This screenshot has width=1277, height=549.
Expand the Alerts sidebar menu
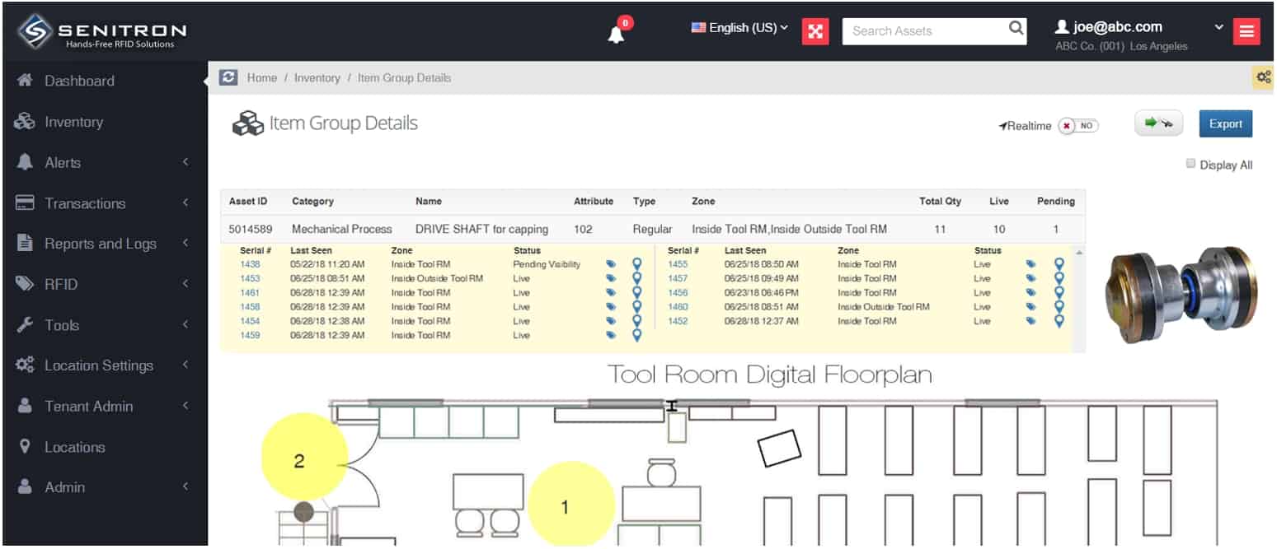click(104, 163)
